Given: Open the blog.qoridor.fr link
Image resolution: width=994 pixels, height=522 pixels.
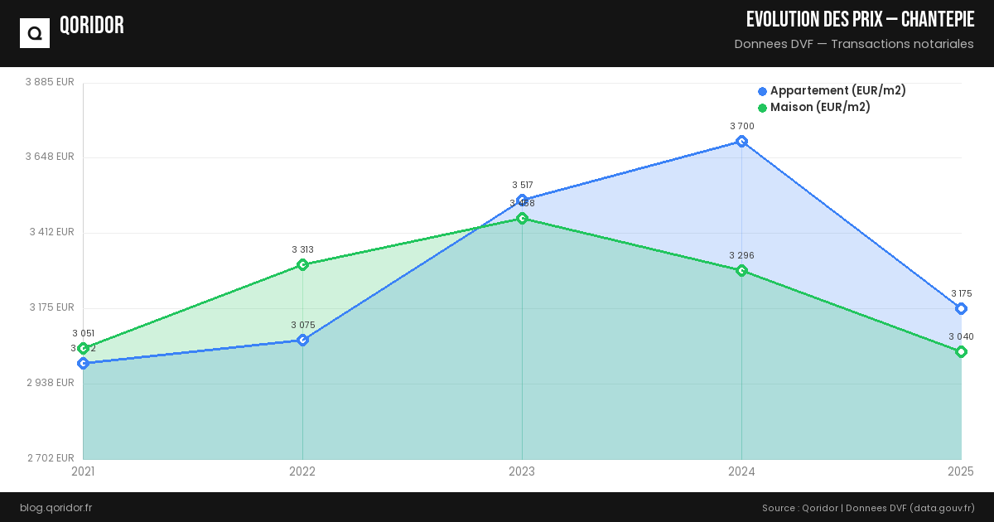Looking at the screenshot, I should pos(55,508).
